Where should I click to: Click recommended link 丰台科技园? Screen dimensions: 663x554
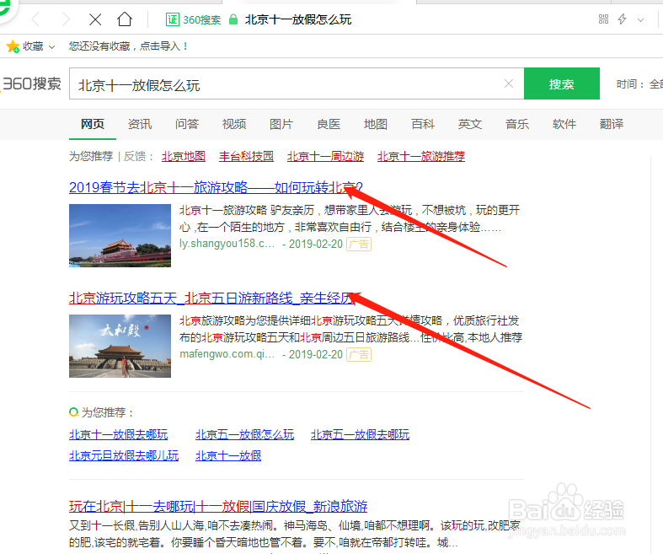[x=246, y=156]
